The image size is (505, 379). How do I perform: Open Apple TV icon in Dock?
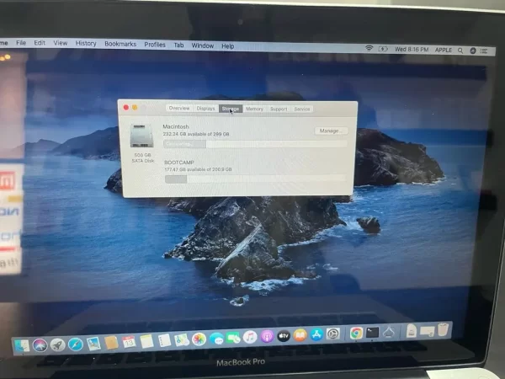[x=284, y=336]
